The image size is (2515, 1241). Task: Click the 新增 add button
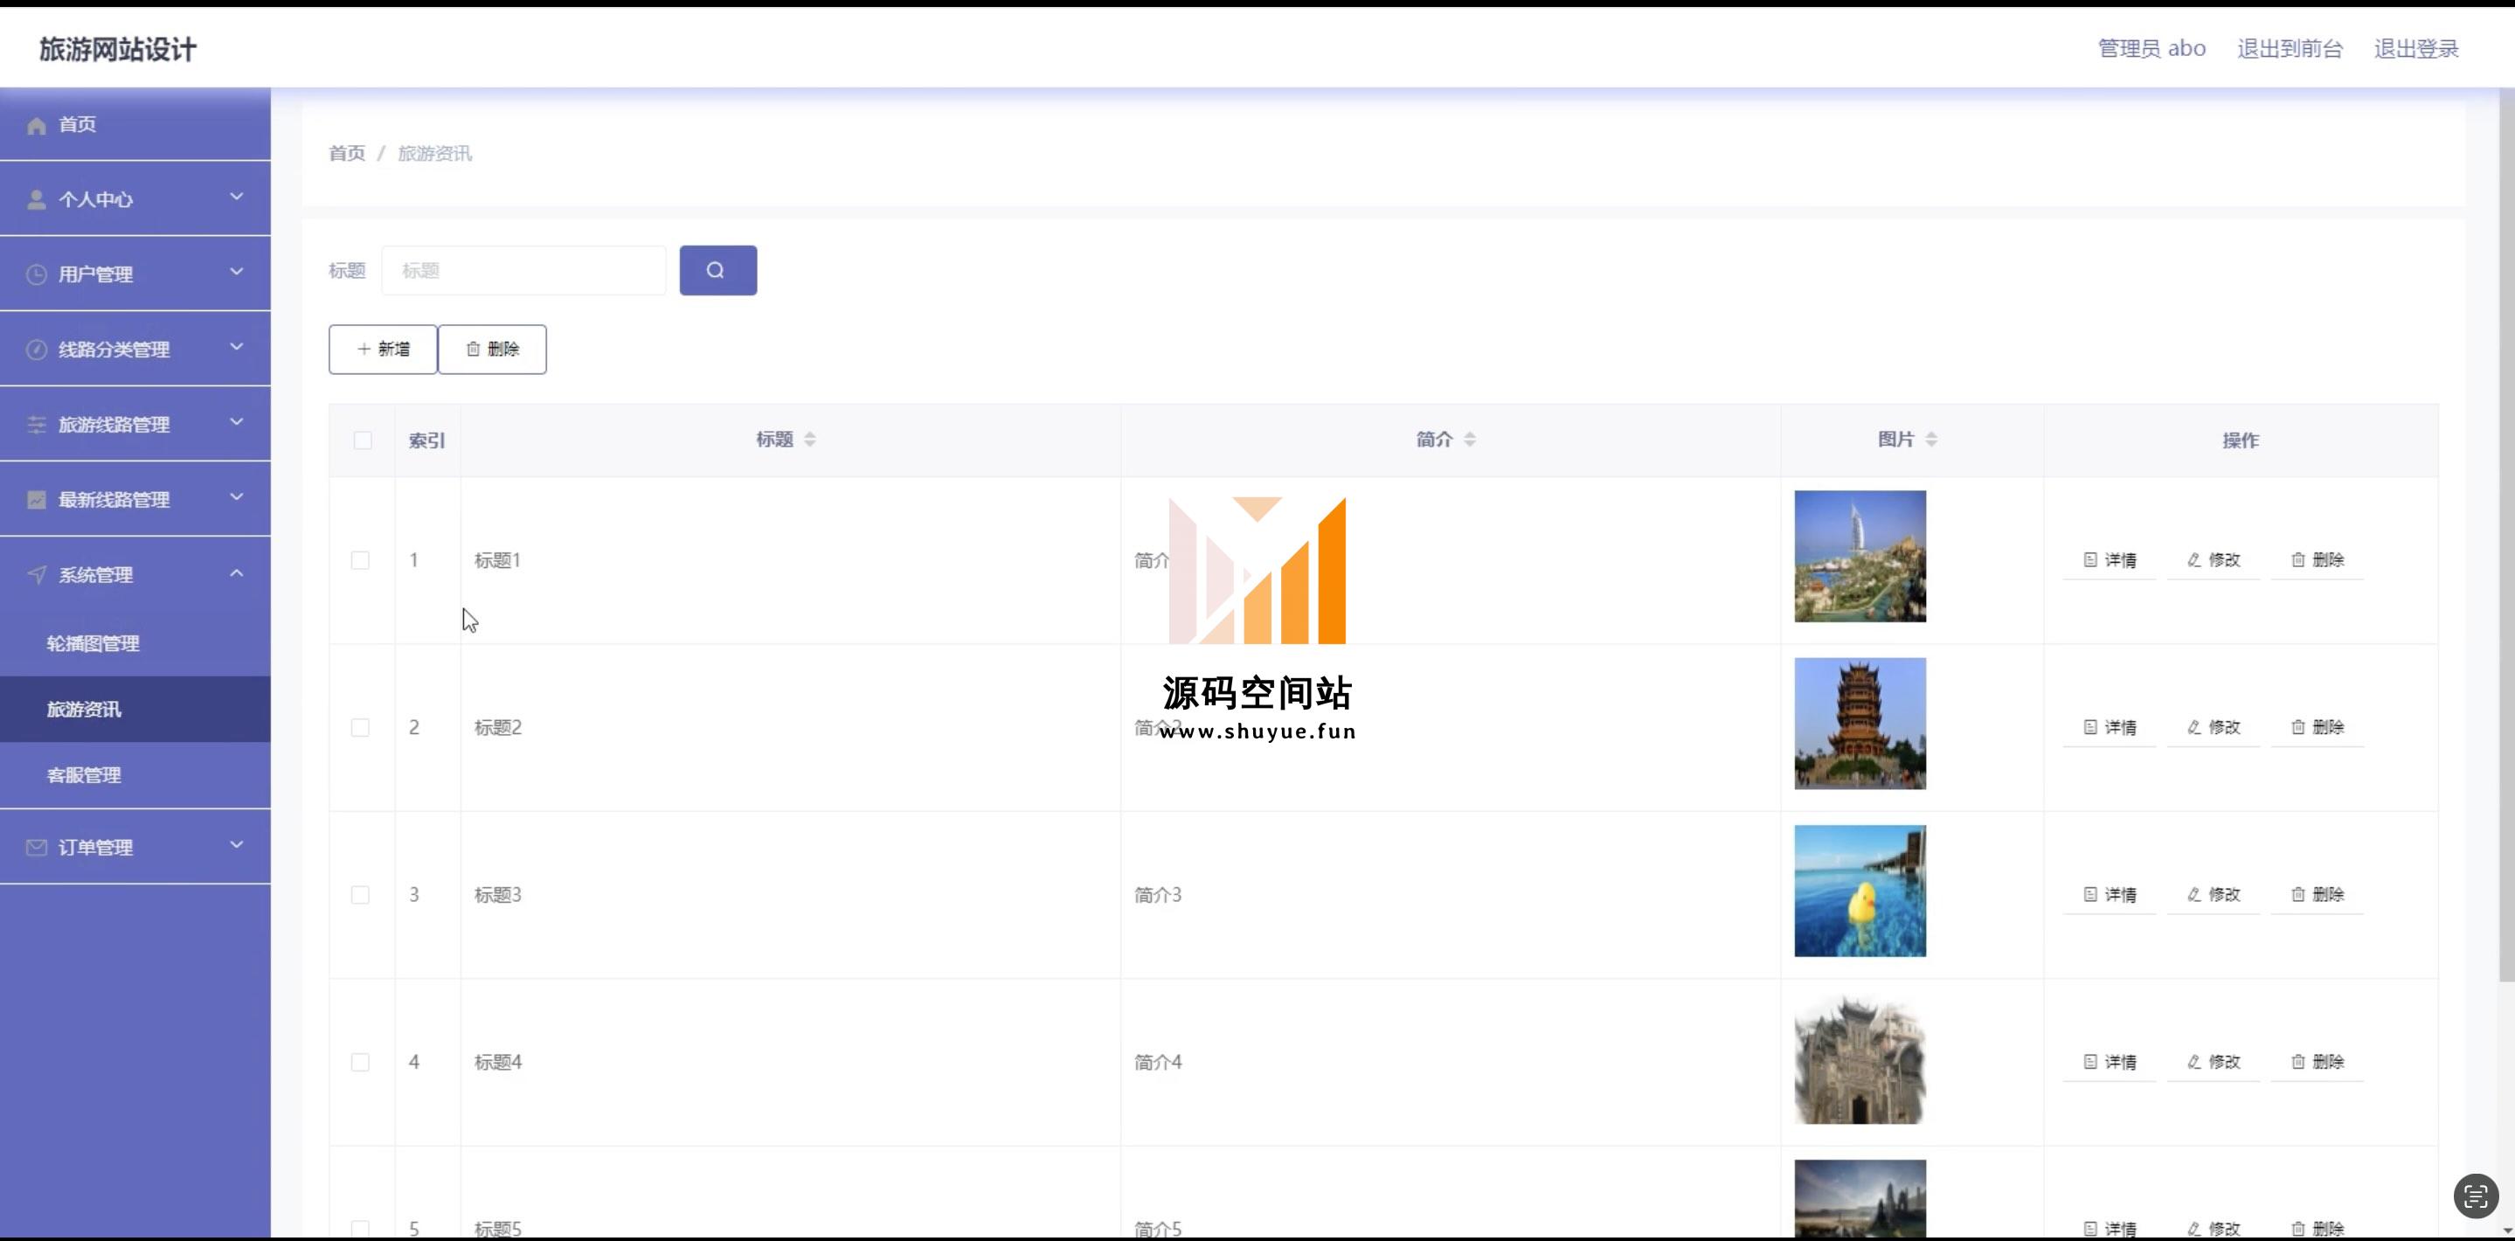(383, 350)
